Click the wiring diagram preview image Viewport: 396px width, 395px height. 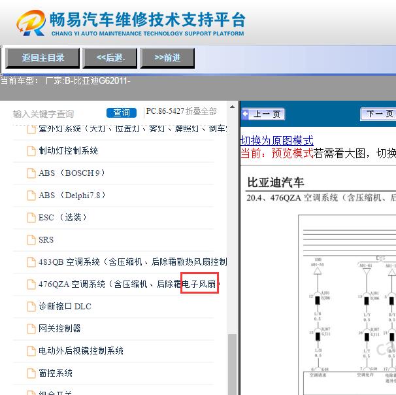tap(347, 305)
